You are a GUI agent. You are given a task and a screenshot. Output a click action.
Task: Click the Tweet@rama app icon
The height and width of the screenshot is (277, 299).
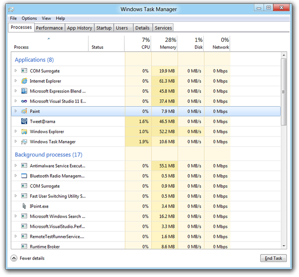[24, 122]
